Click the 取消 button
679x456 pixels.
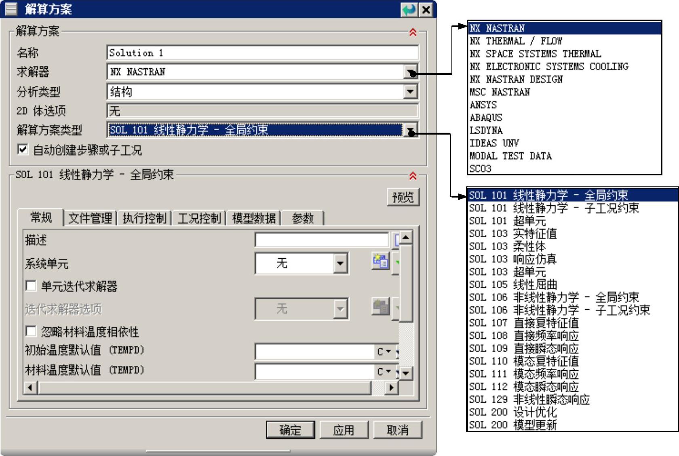click(x=398, y=430)
